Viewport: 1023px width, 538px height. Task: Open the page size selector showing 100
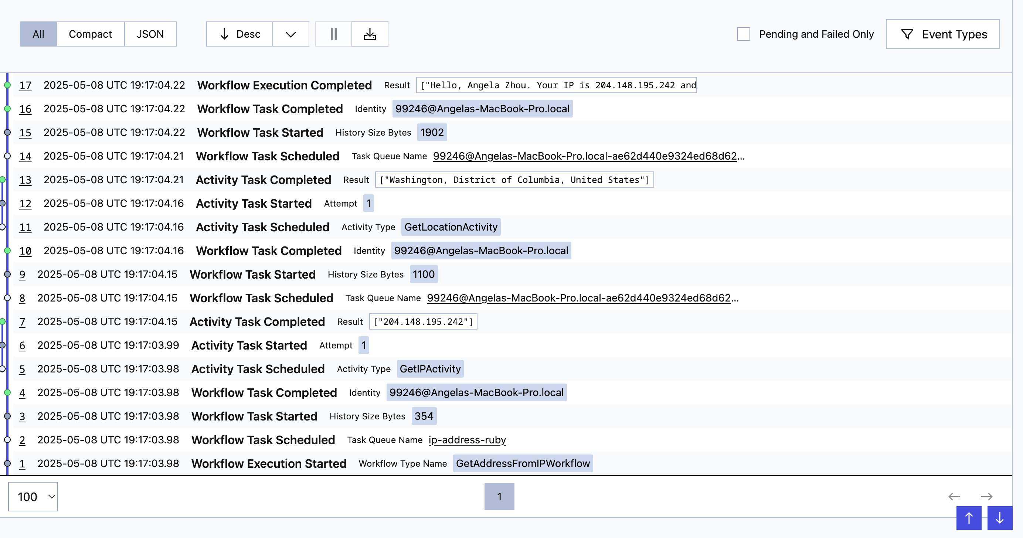33,496
